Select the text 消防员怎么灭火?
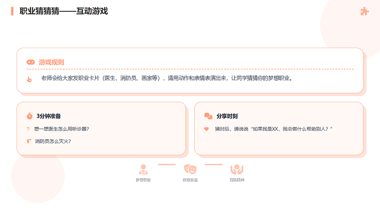 pos(53,141)
